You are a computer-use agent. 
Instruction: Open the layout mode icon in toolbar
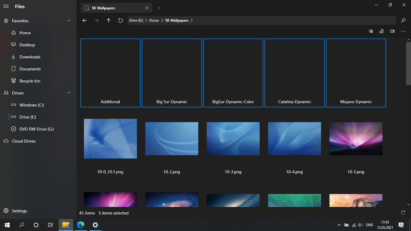[381, 31]
